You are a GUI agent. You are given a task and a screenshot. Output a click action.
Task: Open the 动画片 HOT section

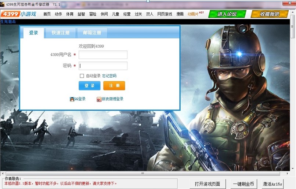pyautogui.click(x=196, y=14)
